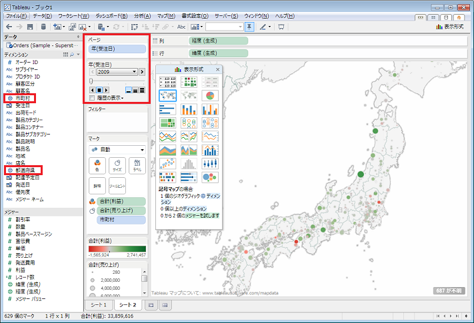Click next year arrow on page control
Screen dimensions: 474x323
click(142, 72)
